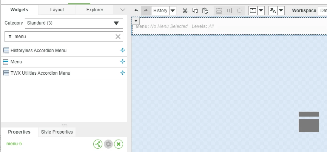Click the filter funnel icon
The width and height of the screenshot is (327, 152).
point(10,37)
